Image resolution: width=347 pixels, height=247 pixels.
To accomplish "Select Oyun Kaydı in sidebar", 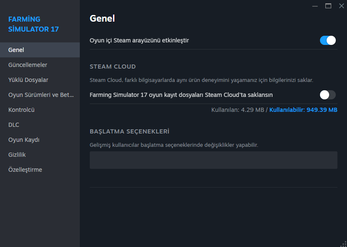I will (x=40, y=140).
